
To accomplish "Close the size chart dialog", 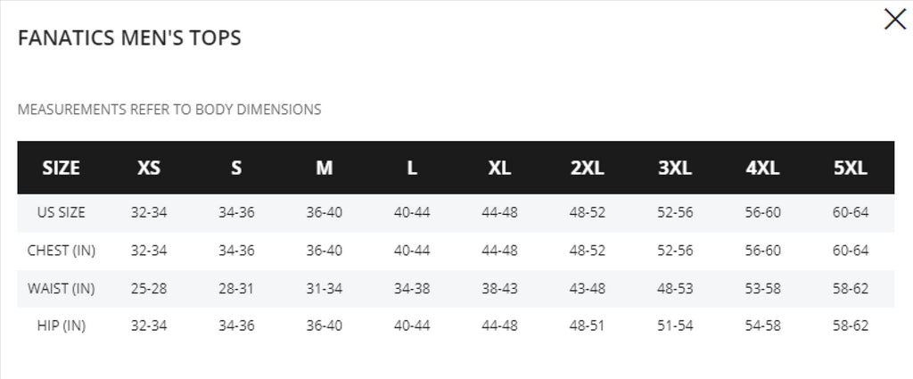I will (x=895, y=20).
